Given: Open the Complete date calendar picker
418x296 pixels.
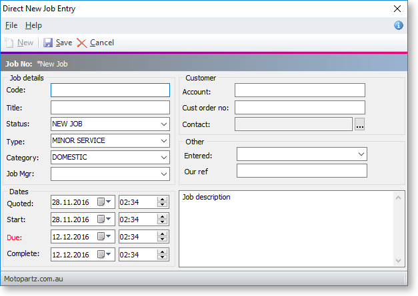Looking at the screenshot, I should click(x=104, y=254).
